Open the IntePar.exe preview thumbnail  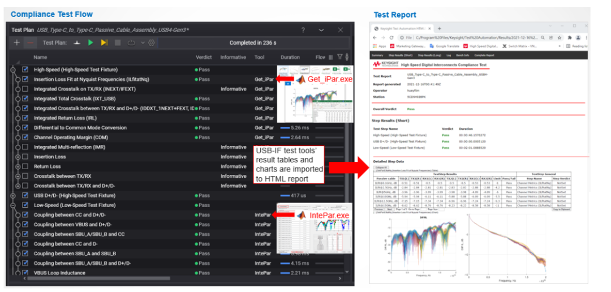tap(315, 229)
